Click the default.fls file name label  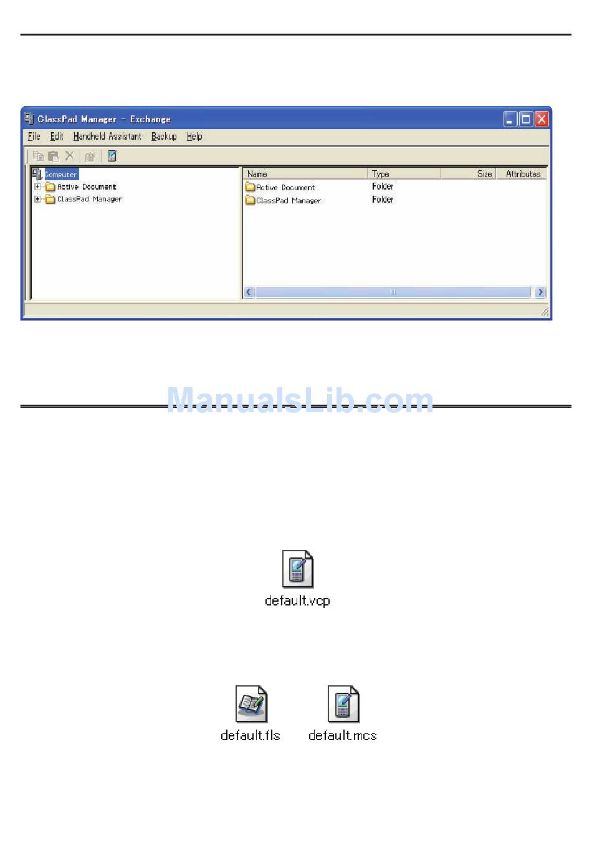coord(251,735)
